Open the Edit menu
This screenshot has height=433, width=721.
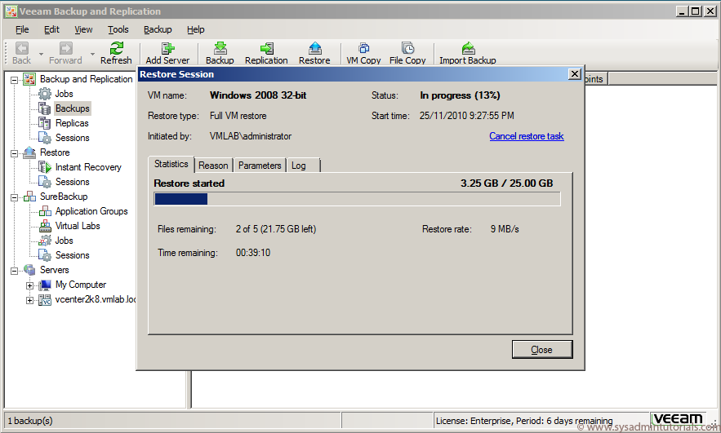point(51,29)
